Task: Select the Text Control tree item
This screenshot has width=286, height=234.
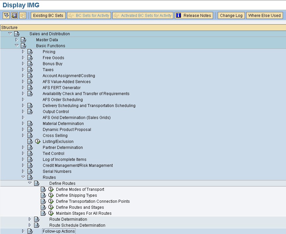Action: [53, 153]
